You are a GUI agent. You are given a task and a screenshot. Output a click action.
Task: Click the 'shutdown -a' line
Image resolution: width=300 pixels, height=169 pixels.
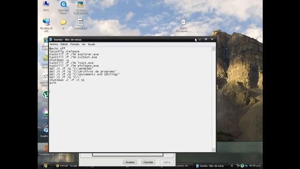click(x=59, y=60)
